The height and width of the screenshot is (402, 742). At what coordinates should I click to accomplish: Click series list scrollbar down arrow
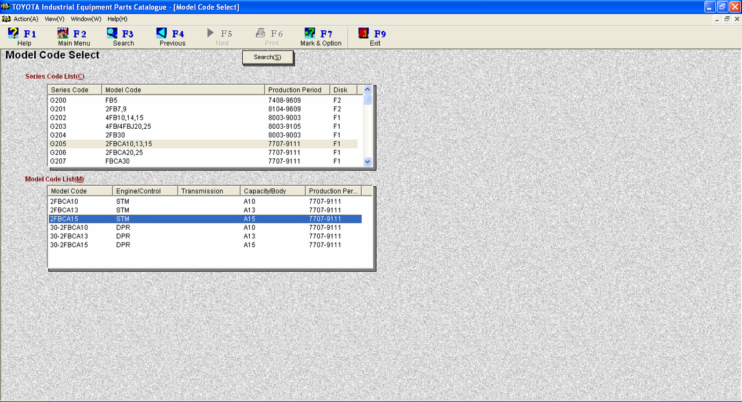[x=368, y=162]
